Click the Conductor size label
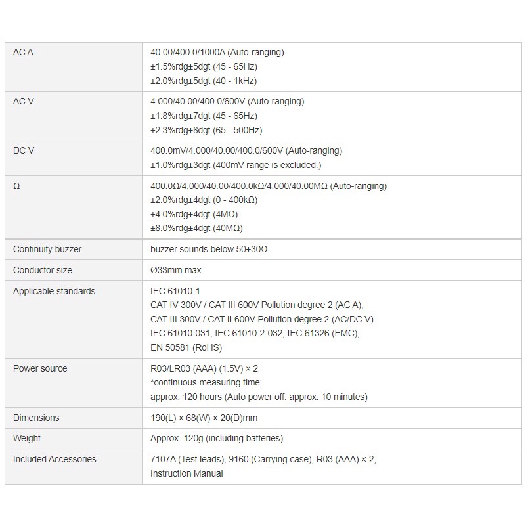 tap(43, 270)
